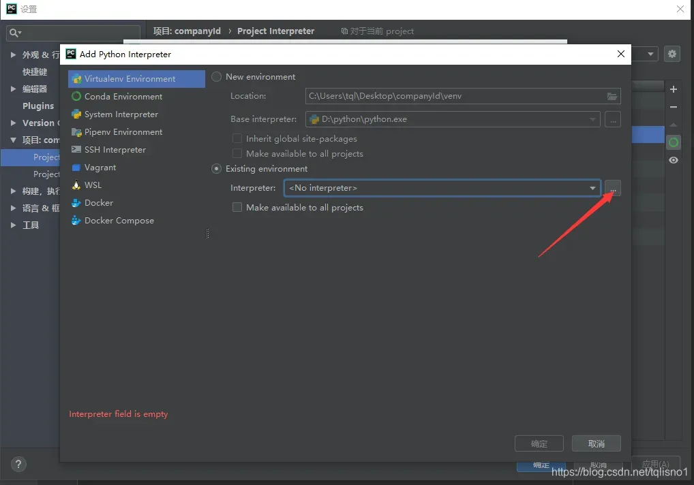Focus the settings search field
Viewport: 694px width, 485px height.
[x=73, y=33]
